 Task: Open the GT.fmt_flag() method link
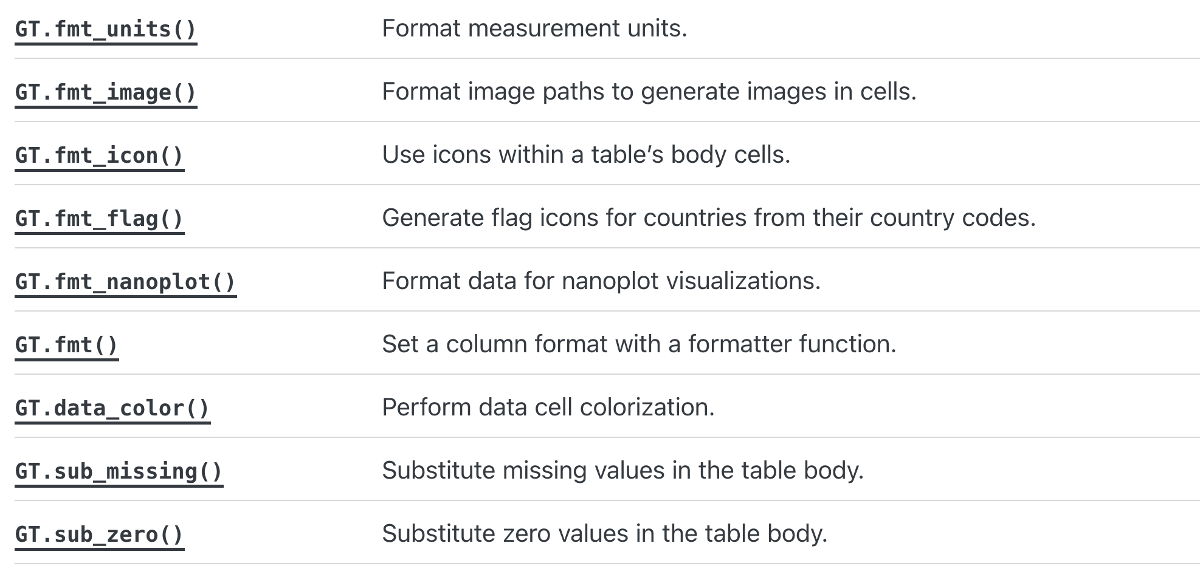99,219
